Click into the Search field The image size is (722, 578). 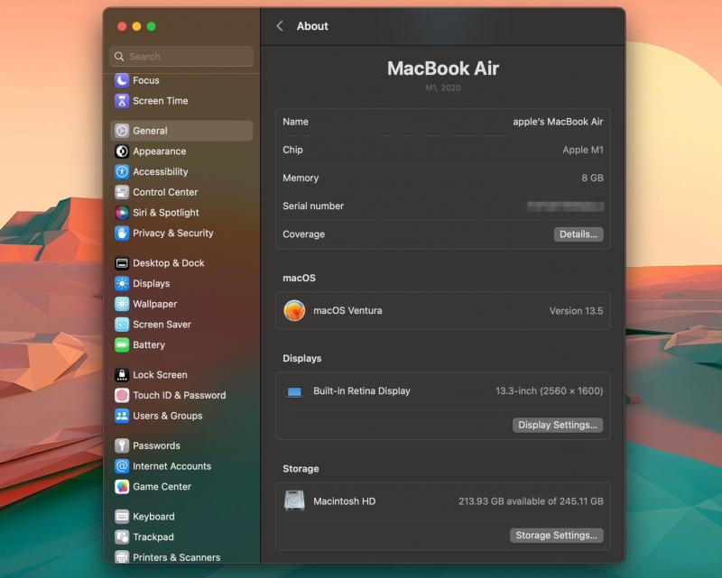[x=181, y=56]
